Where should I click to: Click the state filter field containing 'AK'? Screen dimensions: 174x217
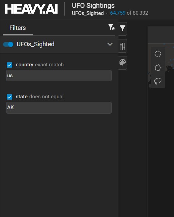coord(59,107)
